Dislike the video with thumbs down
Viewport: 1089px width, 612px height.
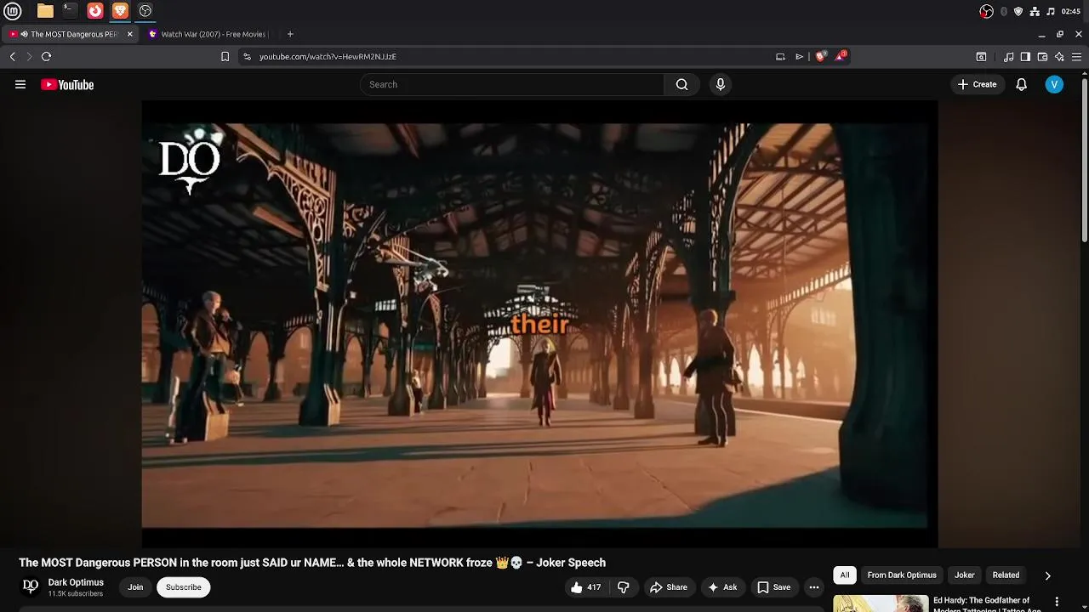(624, 587)
